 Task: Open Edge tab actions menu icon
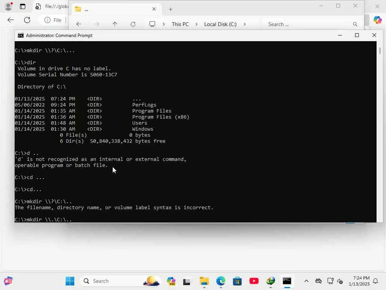pos(23,7)
